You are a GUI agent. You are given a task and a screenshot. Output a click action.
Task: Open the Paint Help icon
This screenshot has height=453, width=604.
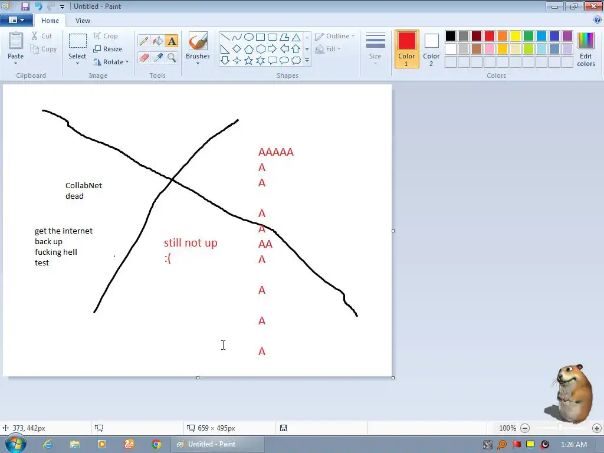coord(597,19)
